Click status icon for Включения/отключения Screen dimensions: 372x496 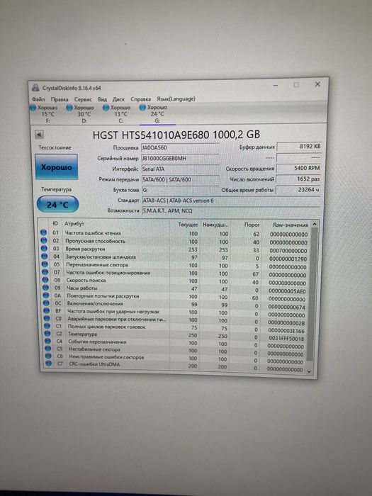46,303
